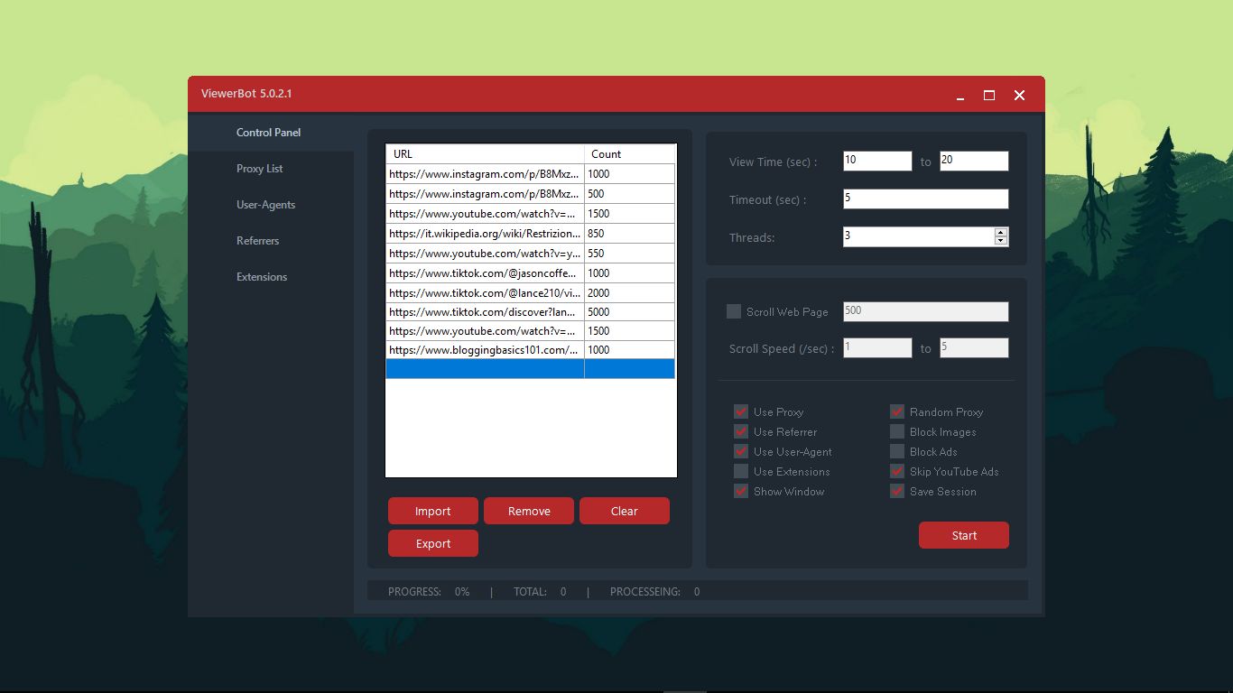Click the Import button
Viewport: 1233px width, 693px height.
[x=433, y=511]
